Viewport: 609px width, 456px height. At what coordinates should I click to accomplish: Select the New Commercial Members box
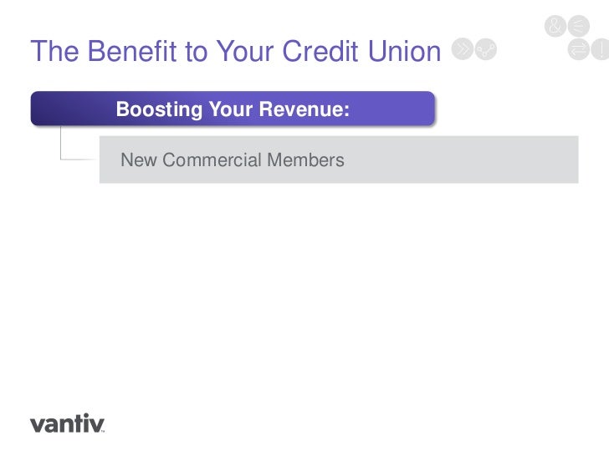coord(339,160)
